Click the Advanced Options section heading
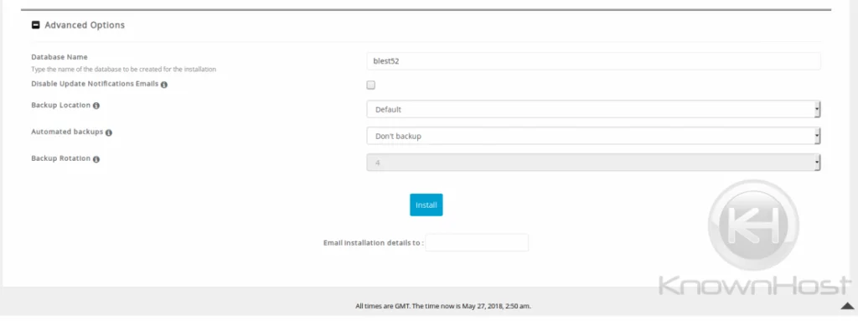Screen dimensions: 858x321 [x=85, y=25]
